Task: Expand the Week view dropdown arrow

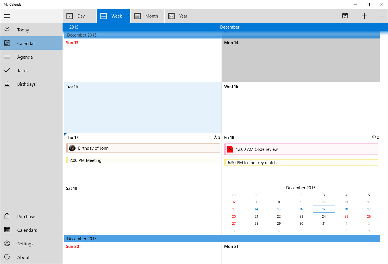Action: click(x=128, y=16)
